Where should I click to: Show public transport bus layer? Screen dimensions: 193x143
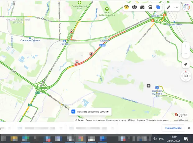coord(150,7)
